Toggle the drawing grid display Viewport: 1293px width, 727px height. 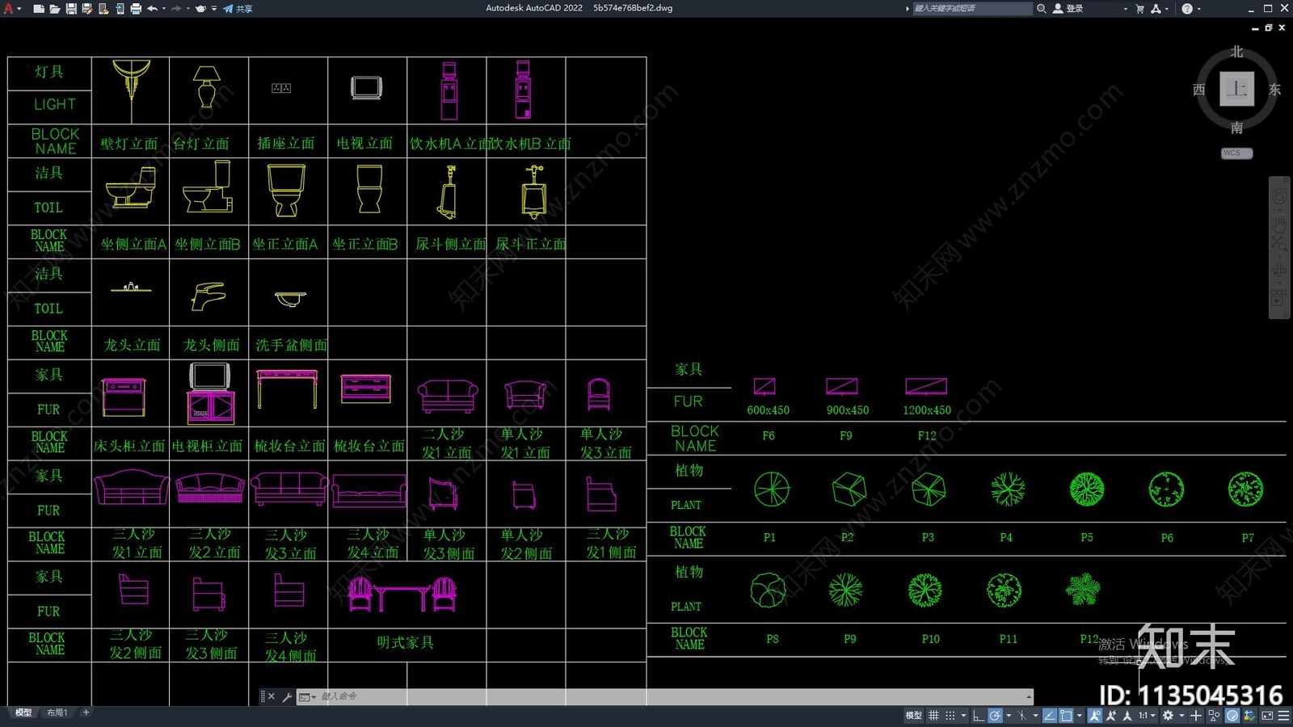[933, 716]
